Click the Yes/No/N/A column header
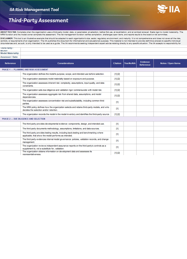The image size is (187, 259). [x=130, y=63]
